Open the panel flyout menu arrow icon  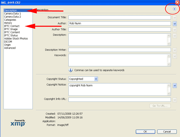click(174, 9)
